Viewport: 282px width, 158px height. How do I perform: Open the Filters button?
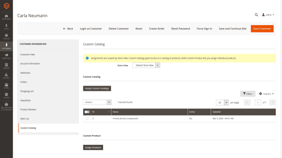[x=248, y=93]
